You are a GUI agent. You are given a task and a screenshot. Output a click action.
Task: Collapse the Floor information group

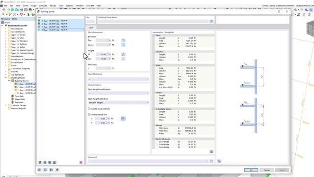(x=154, y=35)
